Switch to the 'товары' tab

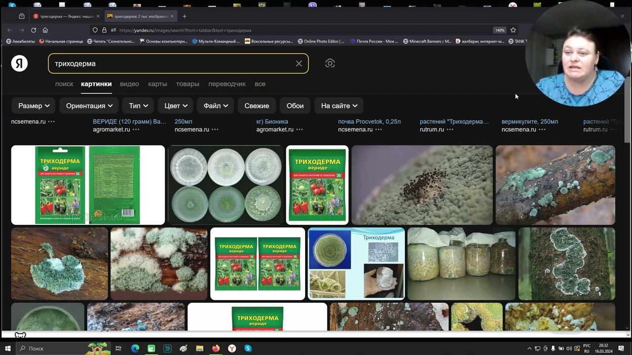(188, 84)
